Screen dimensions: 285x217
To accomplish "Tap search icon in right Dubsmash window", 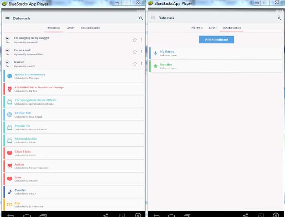I will pos(279,18).
